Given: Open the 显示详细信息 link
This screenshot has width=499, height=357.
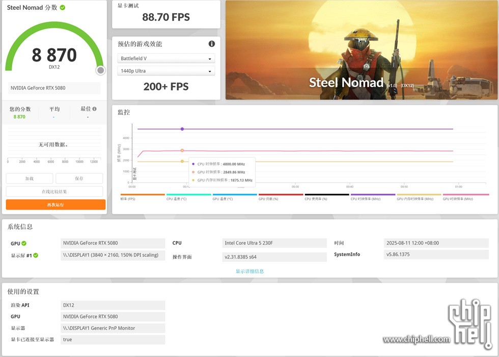Looking at the screenshot, I should tap(250, 271).
